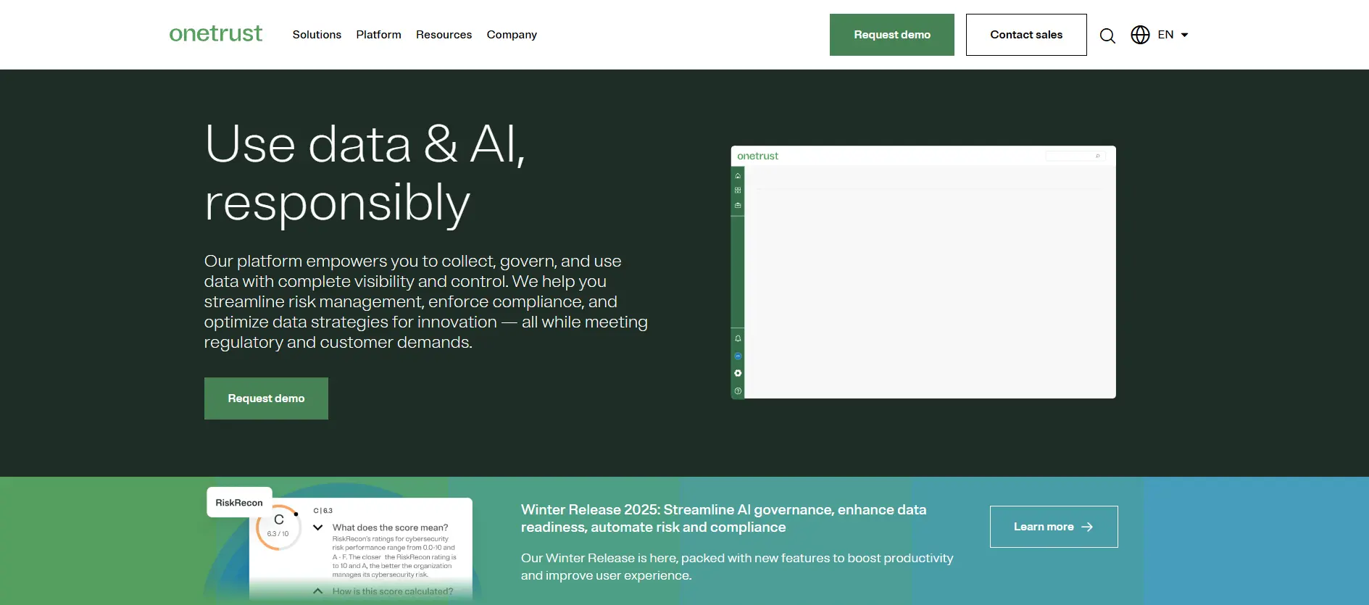Click the C score circular gauge

click(278, 527)
